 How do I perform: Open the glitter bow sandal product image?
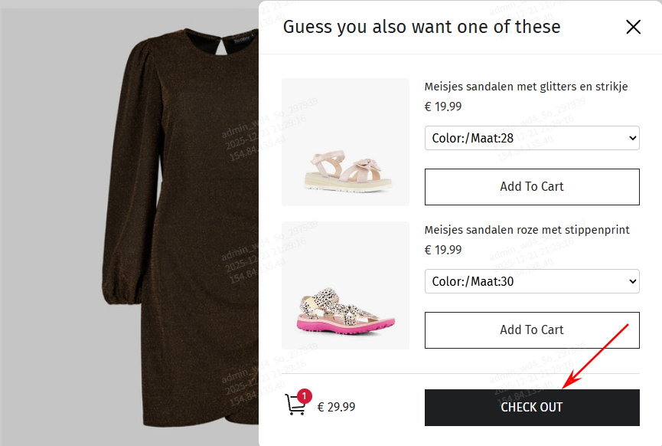[345, 143]
